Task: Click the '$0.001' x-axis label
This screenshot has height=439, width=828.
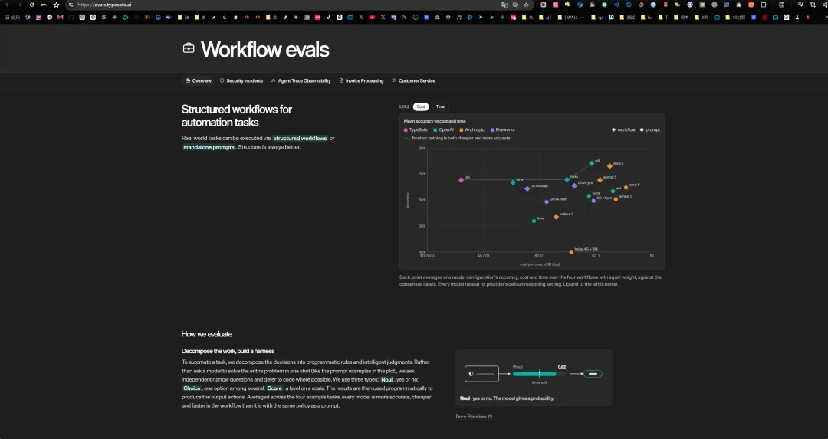Action: click(483, 256)
